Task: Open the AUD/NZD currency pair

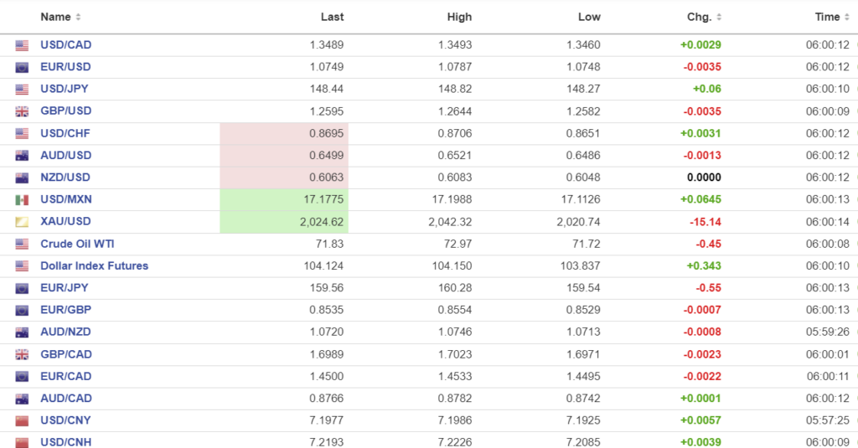Action: pyautogui.click(x=65, y=332)
